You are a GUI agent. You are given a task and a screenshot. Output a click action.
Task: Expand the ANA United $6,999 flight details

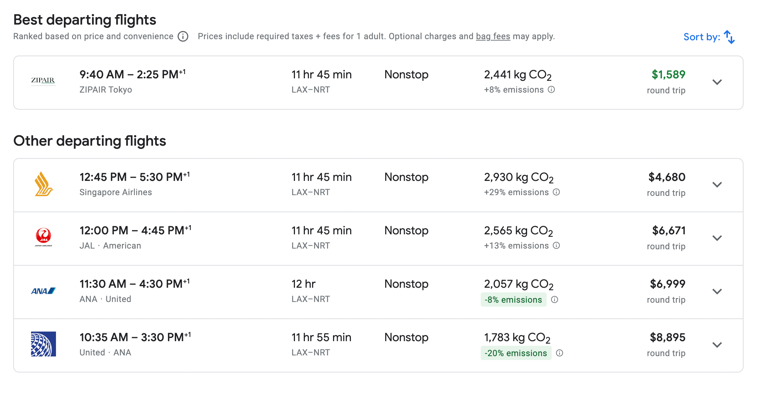pos(717,291)
